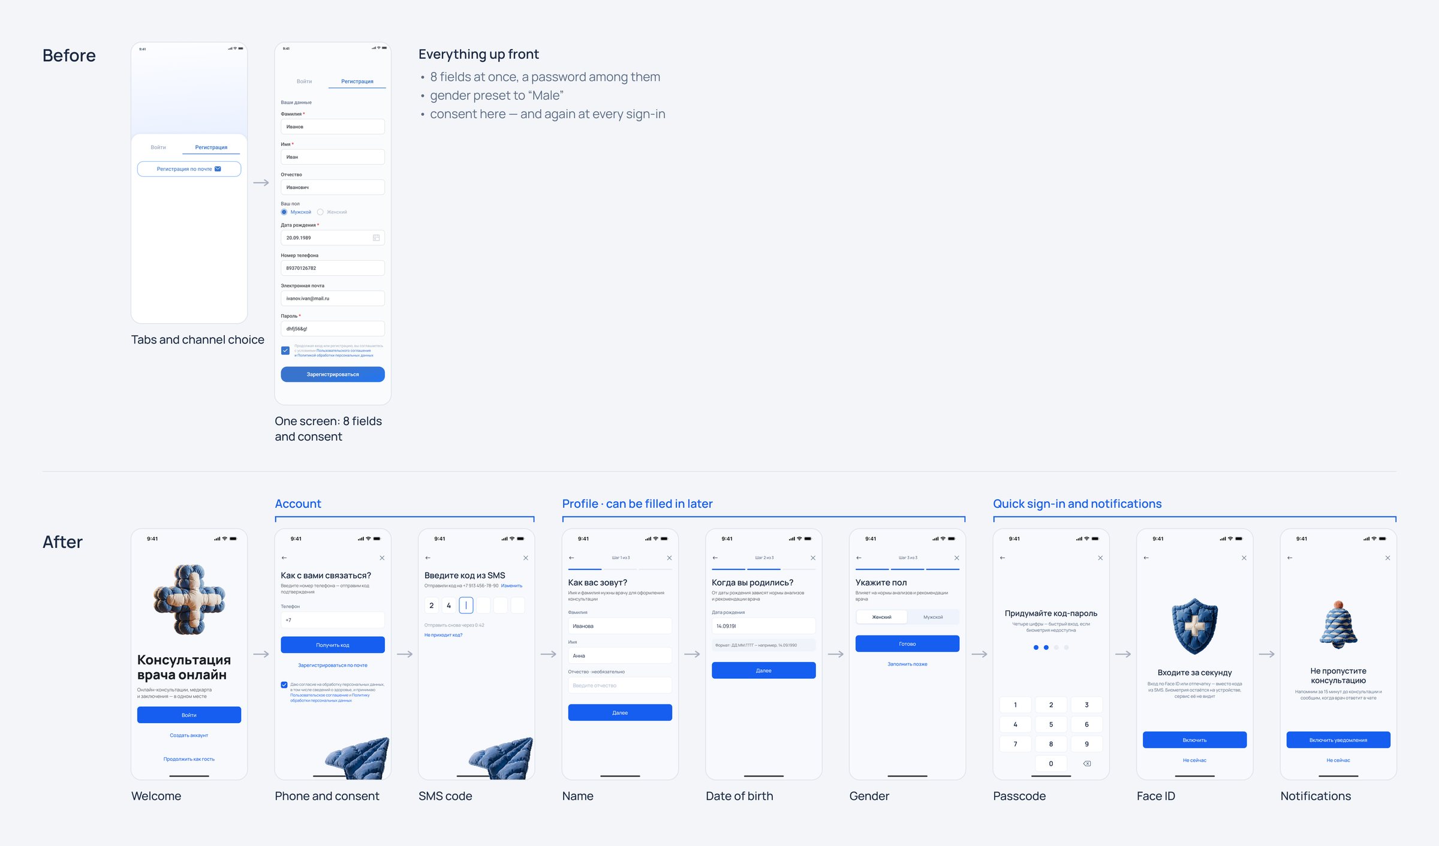Select Регистрация tab on the 8-field form

tap(357, 82)
